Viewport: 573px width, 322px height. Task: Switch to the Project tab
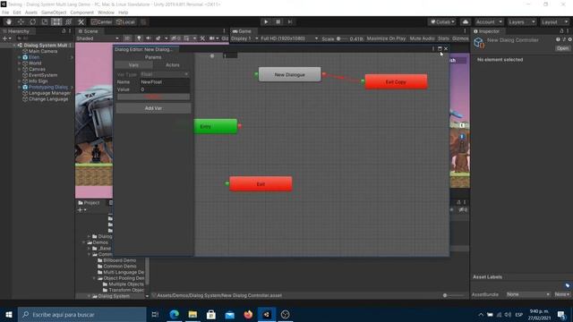(x=89, y=203)
